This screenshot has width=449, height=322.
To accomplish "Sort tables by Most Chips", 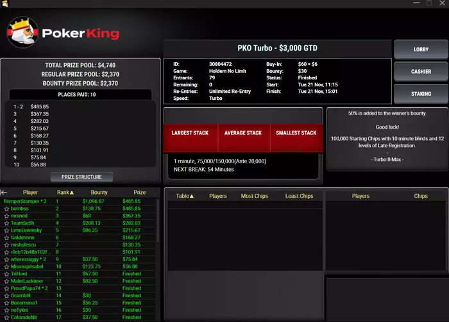I will 255,196.
